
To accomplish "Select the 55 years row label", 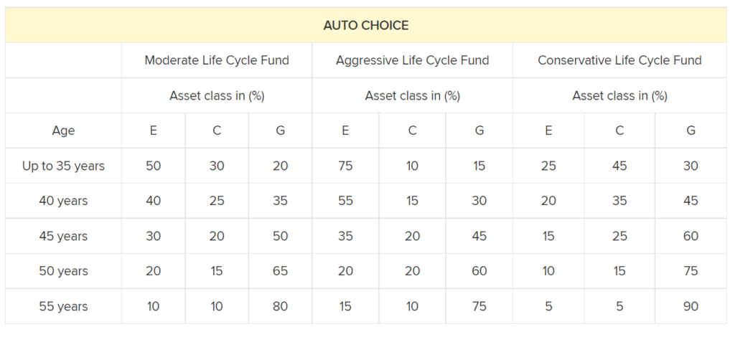I will pos(63,306).
